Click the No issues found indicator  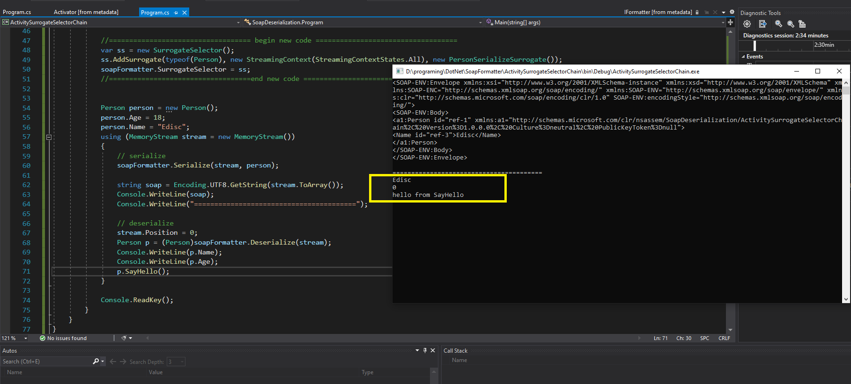63,338
